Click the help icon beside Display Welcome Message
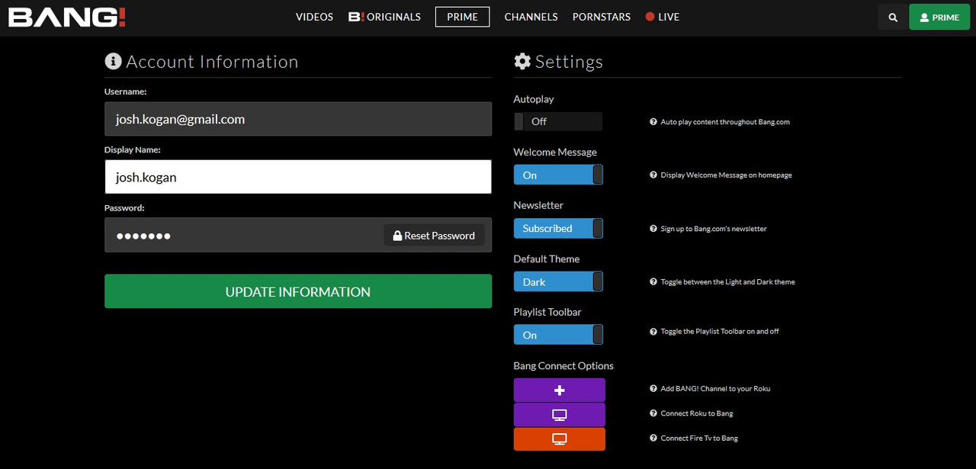 (x=653, y=175)
